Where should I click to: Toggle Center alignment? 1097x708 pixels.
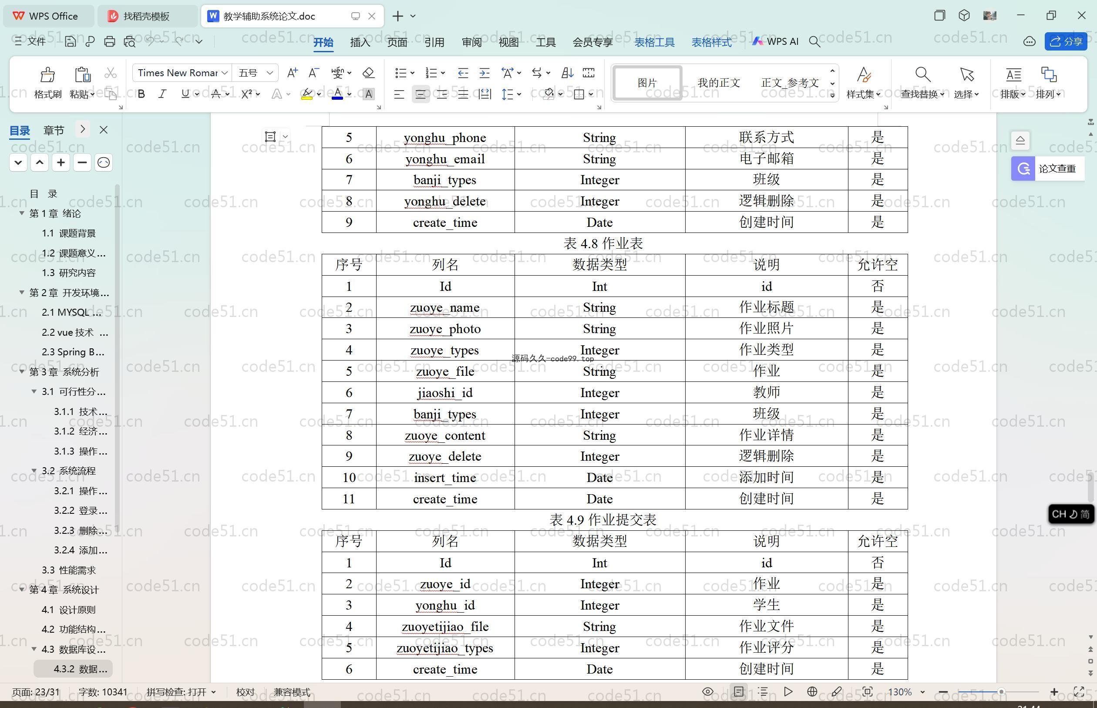tap(421, 94)
